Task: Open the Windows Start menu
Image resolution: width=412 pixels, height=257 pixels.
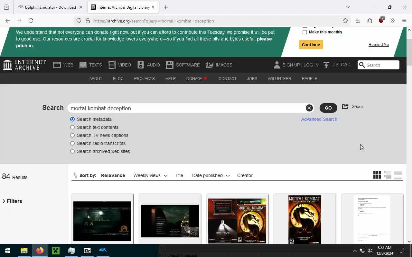Action: tap(8, 251)
